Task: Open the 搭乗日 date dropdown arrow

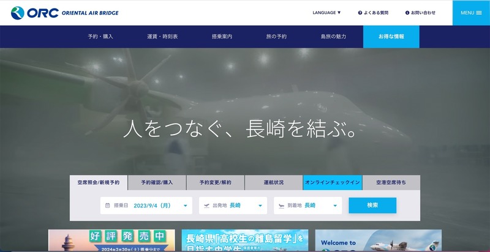Action: tap(185, 206)
